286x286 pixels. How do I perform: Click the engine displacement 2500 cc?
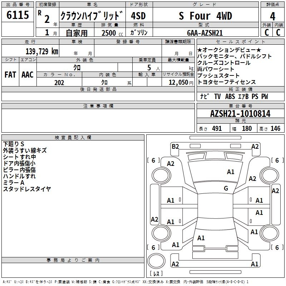pyautogui.click(x=110, y=33)
